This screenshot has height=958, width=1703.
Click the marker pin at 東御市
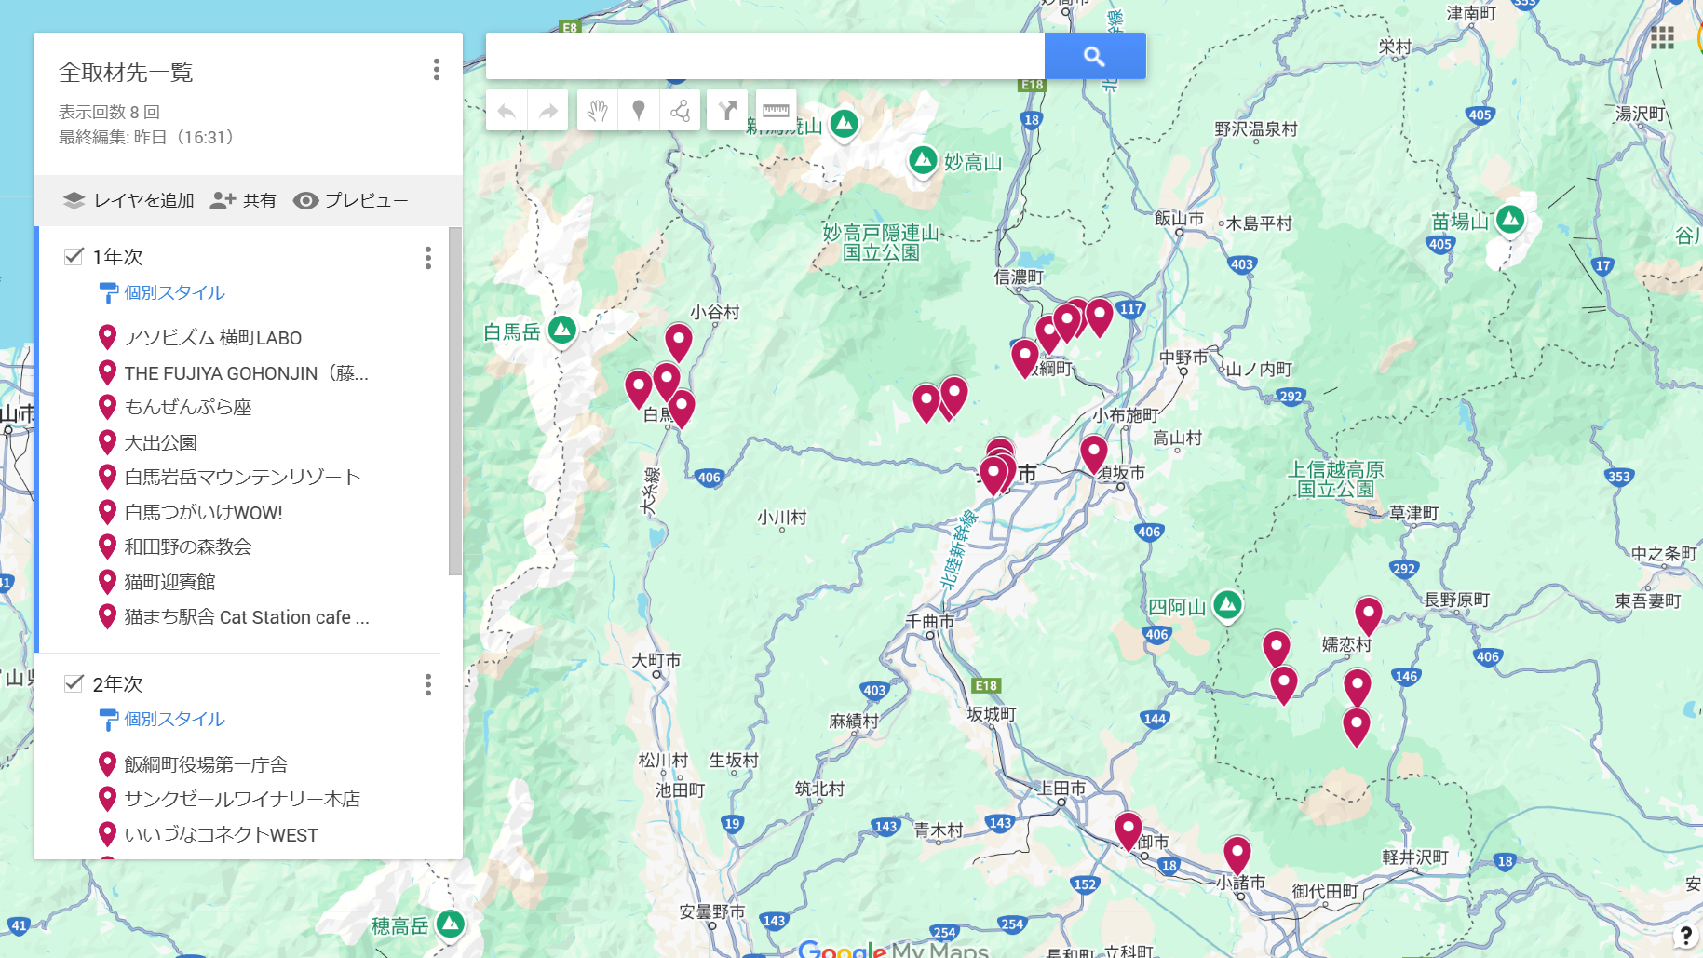click(1129, 830)
